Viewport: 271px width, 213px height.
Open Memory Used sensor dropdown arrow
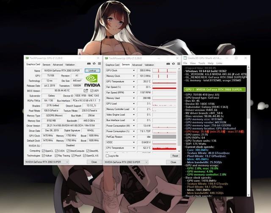pos(134,98)
